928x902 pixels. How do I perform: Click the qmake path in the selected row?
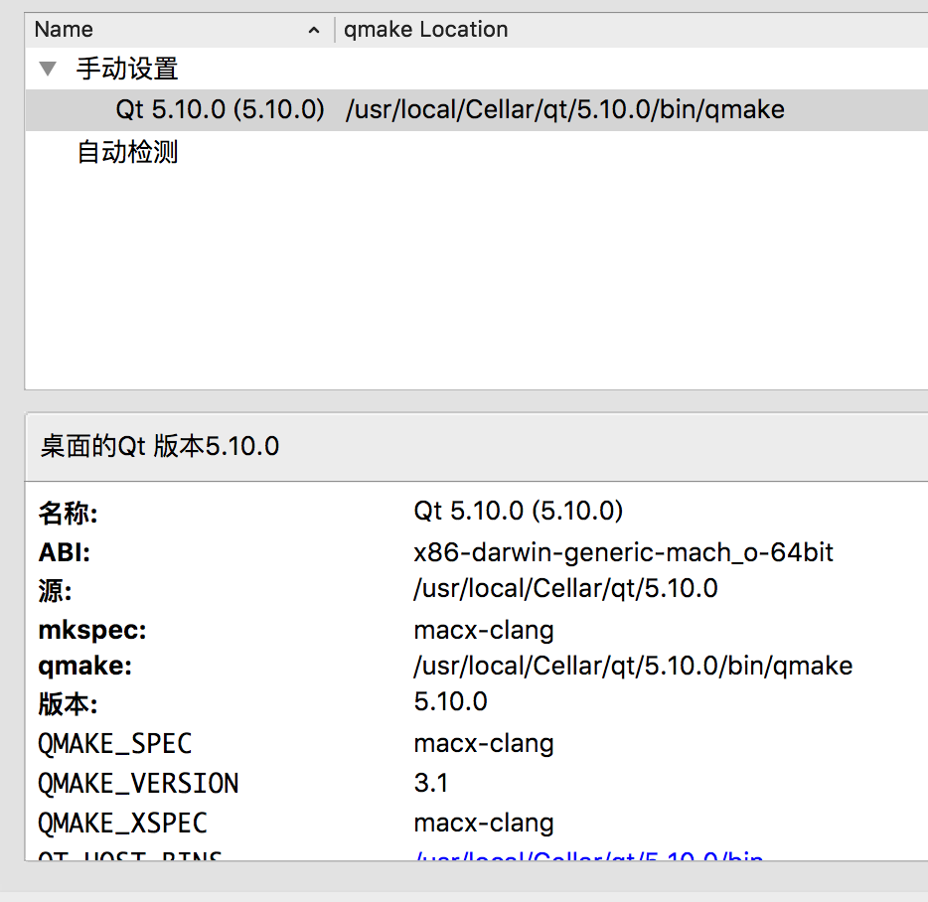click(564, 110)
